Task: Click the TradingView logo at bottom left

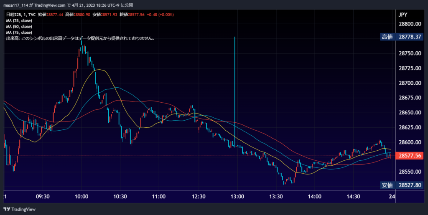Action: (20, 209)
